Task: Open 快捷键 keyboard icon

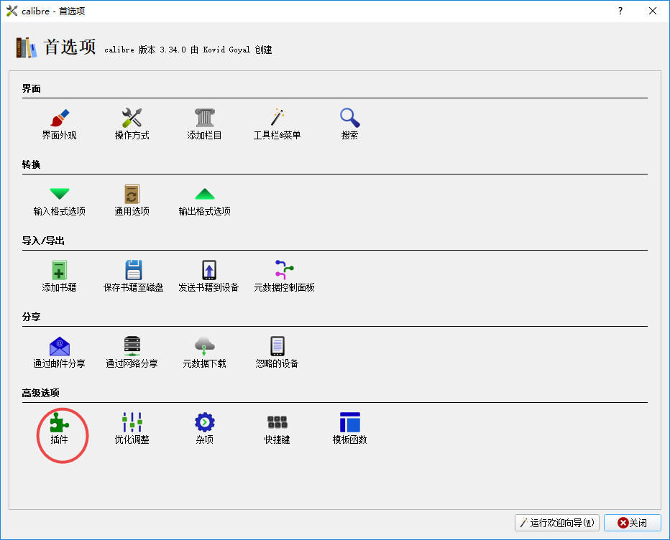Action: (x=277, y=422)
